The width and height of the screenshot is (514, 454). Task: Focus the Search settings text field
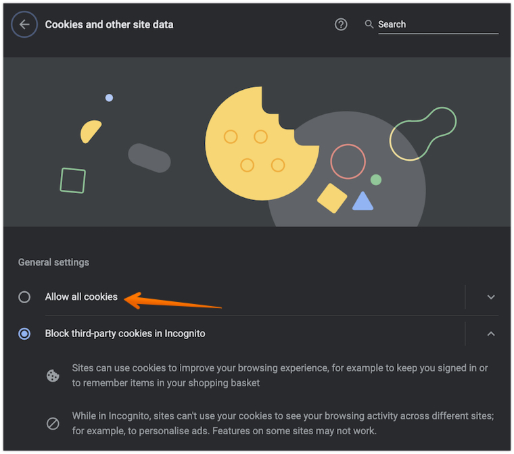coord(437,24)
